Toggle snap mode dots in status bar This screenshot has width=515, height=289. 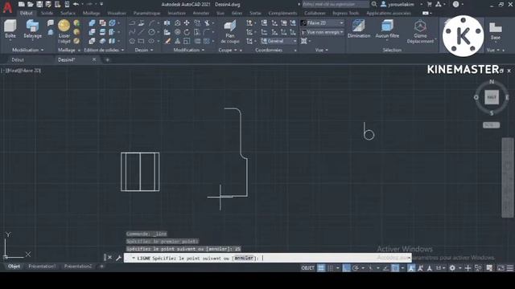pos(331,268)
